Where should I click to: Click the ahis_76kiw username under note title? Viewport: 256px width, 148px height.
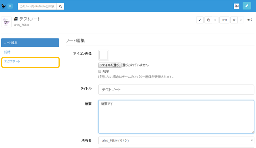21,25
